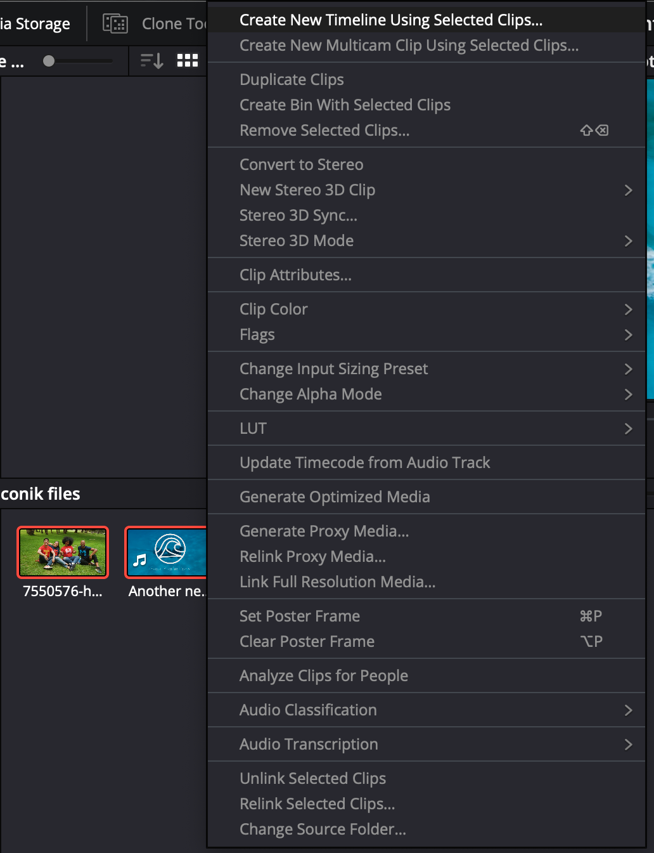This screenshot has height=853, width=654.
Task: Select Analyze Clips for People
Action: pyautogui.click(x=324, y=676)
